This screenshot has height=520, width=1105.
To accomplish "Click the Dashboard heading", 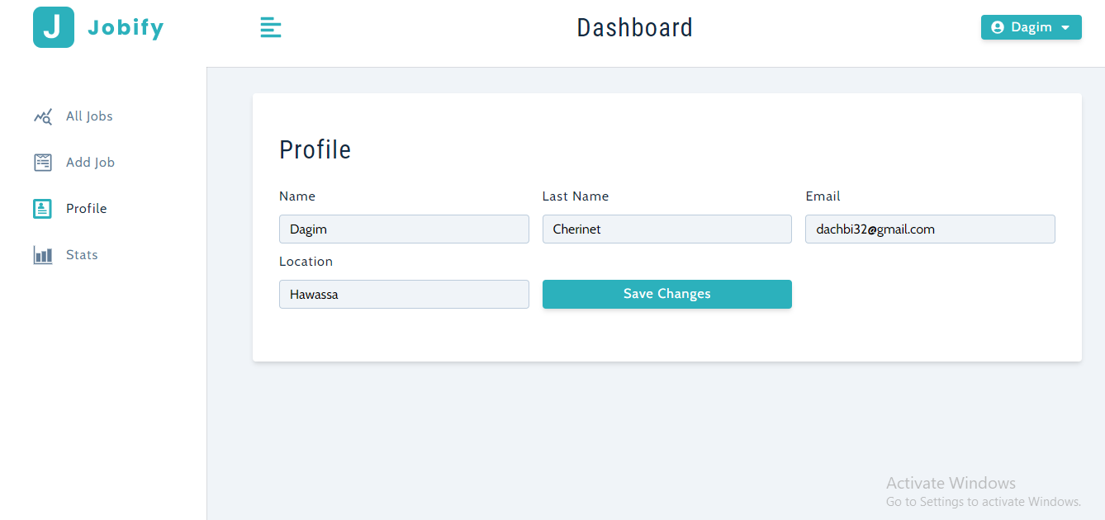I will pos(634,26).
